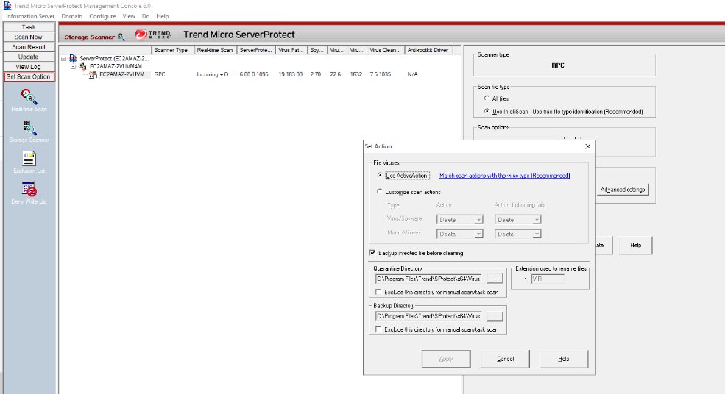Collapse the EC2AMAZ-2VUVM4M tree node
This screenshot has height=394, width=725.
pos(73,66)
